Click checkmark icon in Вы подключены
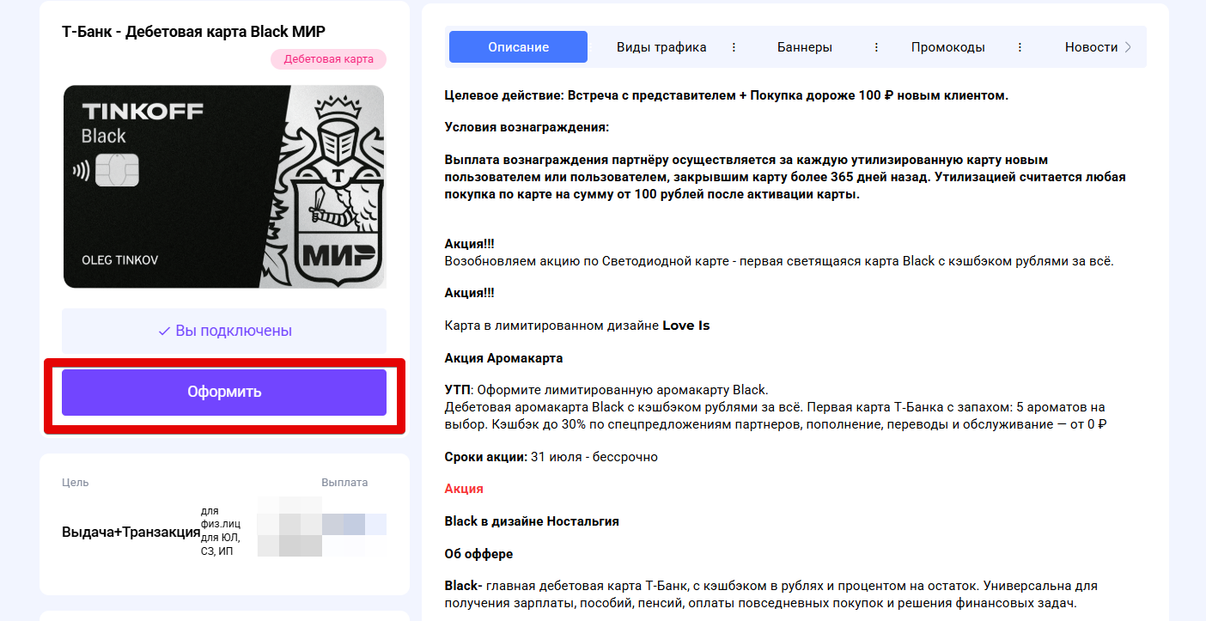The width and height of the screenshot is (1206, 621). [x=164, y=331]
